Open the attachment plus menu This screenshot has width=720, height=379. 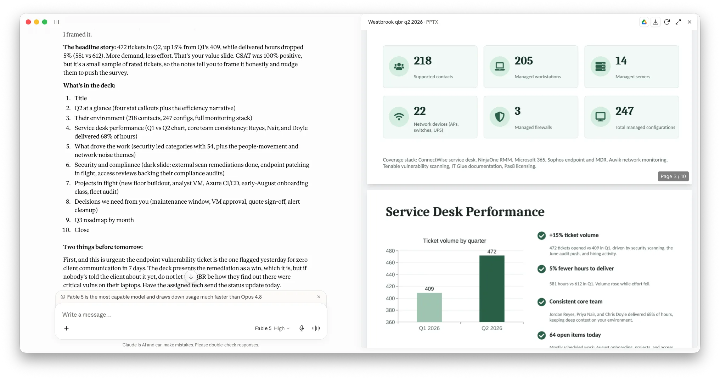pyautogui.click(x=66, y=328)
